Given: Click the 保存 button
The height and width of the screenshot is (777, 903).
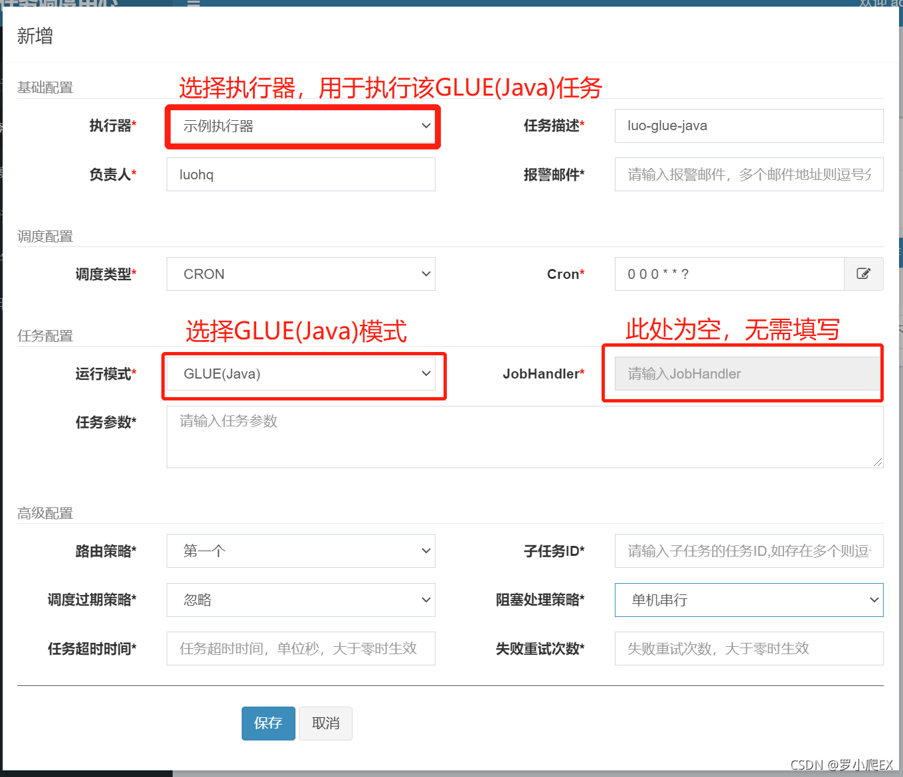Looking at the screenshot, I should pos(268,723).
